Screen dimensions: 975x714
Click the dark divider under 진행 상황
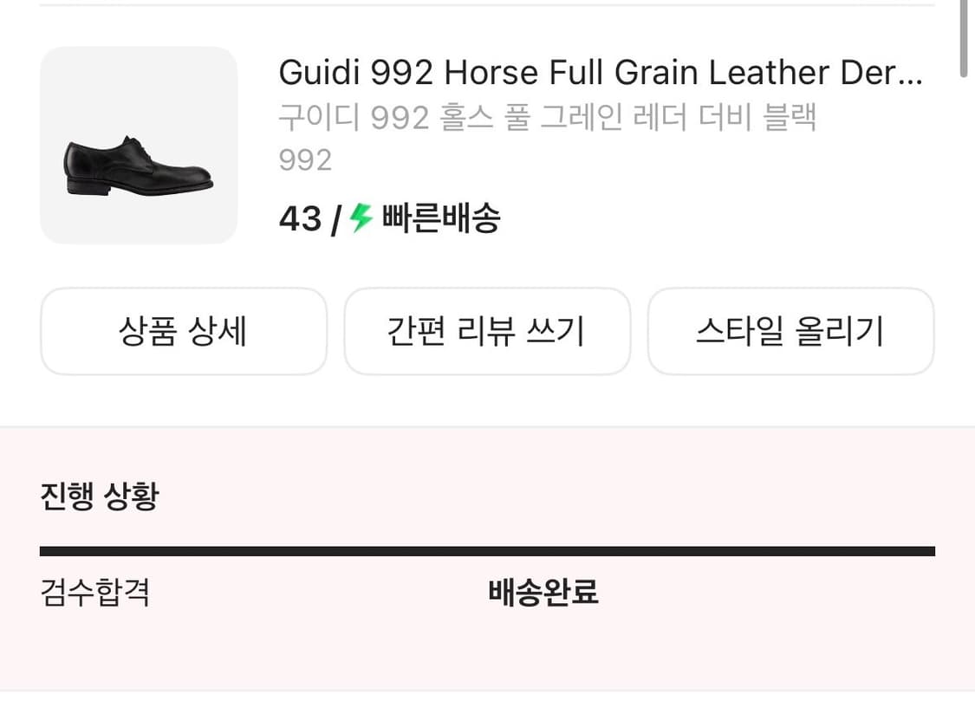pos(487,549)
